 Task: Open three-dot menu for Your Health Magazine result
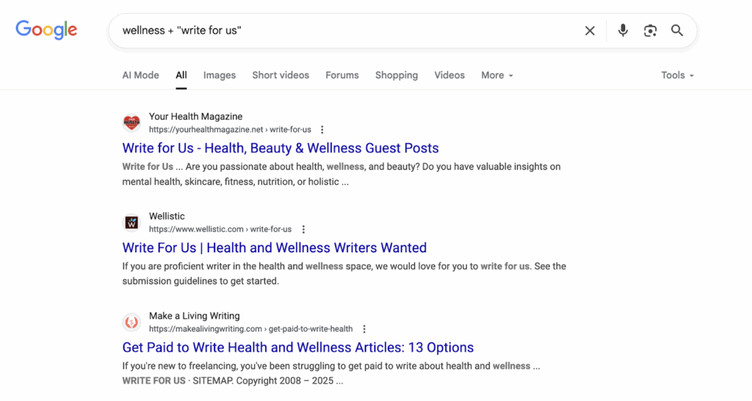pyautogui.click(x=322, y=130)
